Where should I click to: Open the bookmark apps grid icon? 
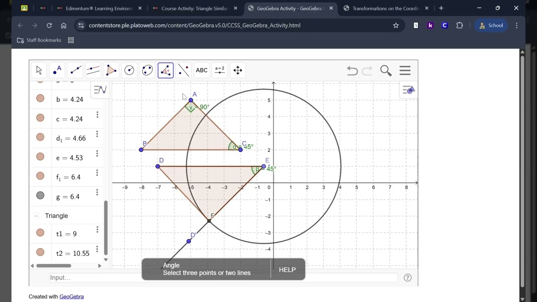pos(71,40)
